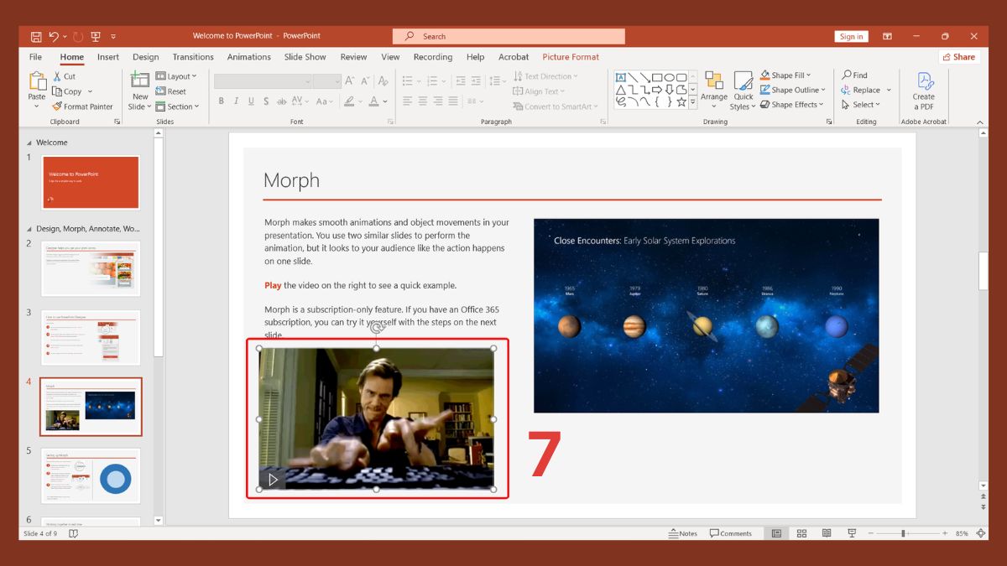Select the Replace tool
The height and width of the screenshot is (566, 1007).
click(x=865, y=90)
